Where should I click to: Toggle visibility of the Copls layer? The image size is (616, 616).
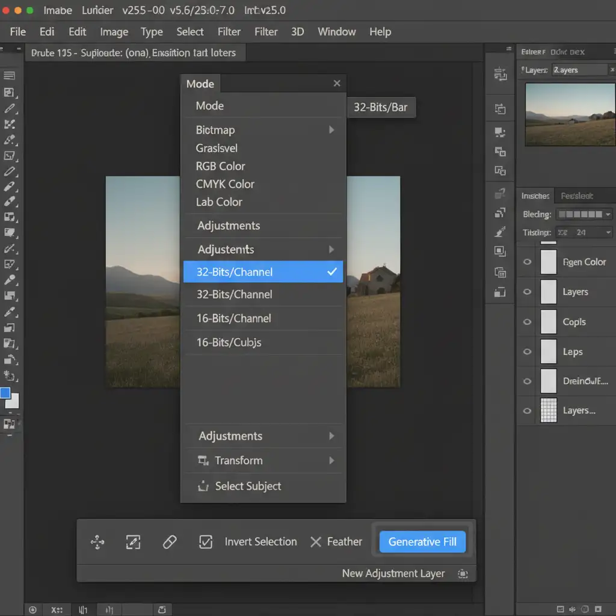pyautogui.click(x=528, y=322)
